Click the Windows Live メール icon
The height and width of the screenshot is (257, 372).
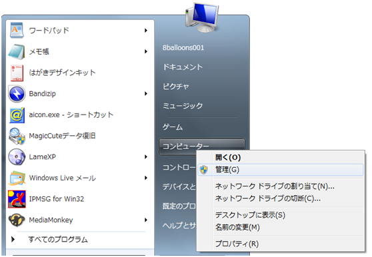pyautogui.click(x=17, y=178)
